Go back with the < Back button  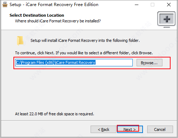(x=103, y=129)
